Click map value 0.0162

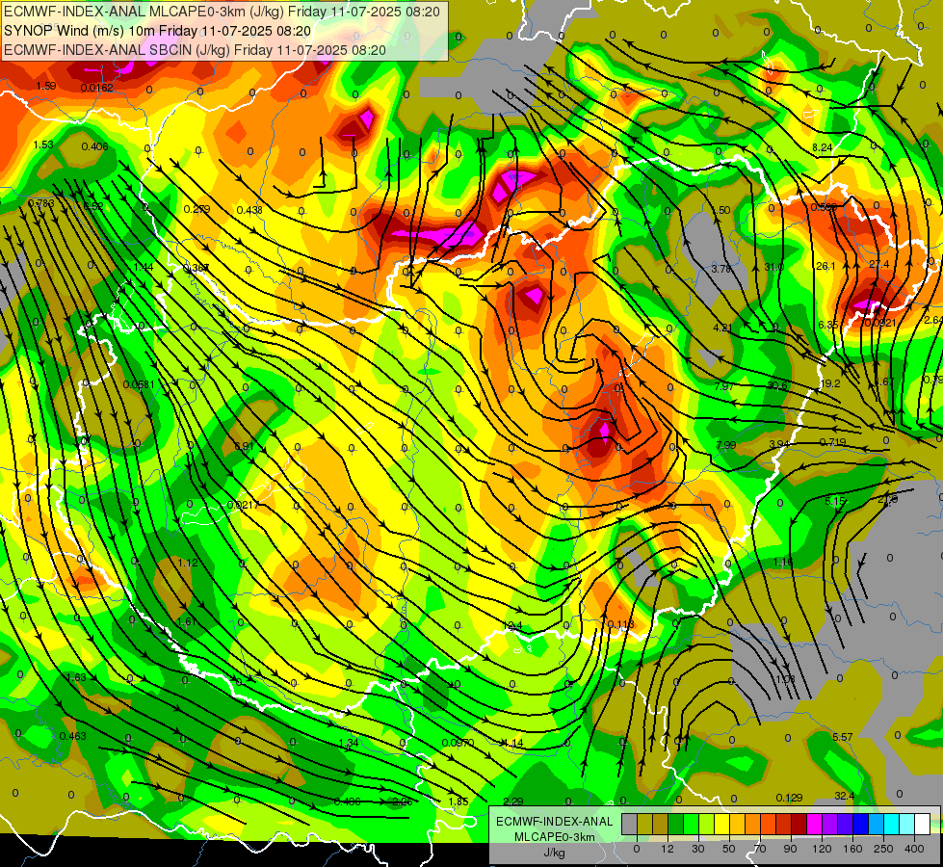coord(97,88)
